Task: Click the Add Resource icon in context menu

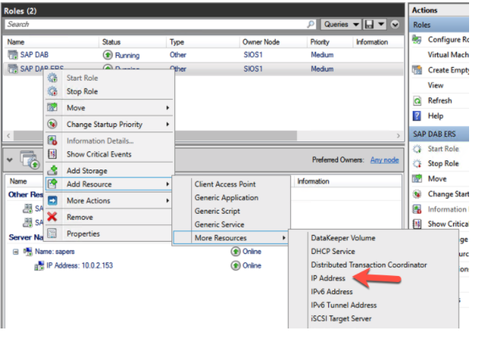Action: pyautogui.click(x=53, y=184)
